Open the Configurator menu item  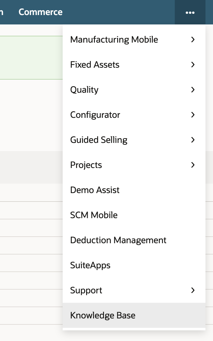134,115
